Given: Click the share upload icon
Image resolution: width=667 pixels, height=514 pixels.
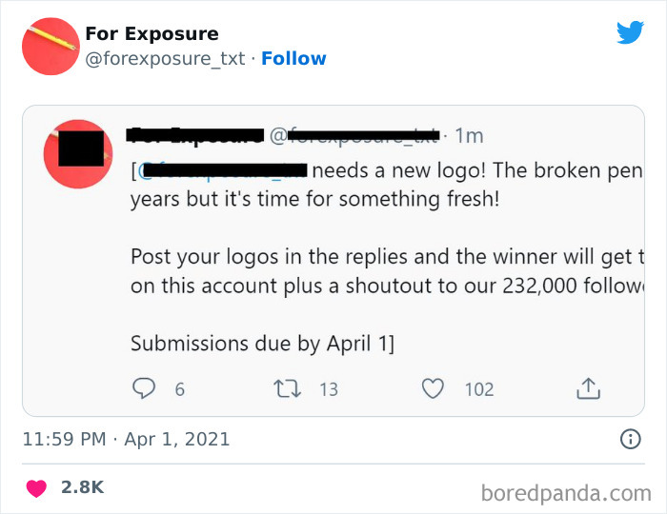Looking at the screenshot, I should [588, 388].
